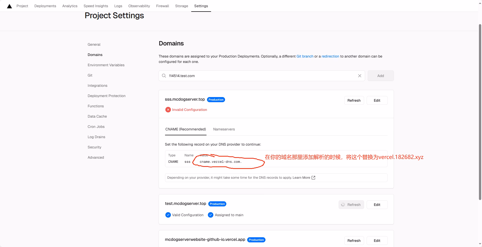Screen dimensions: 482x247
Task: Open the Learn More external link icon
Action: pos(313,178)
